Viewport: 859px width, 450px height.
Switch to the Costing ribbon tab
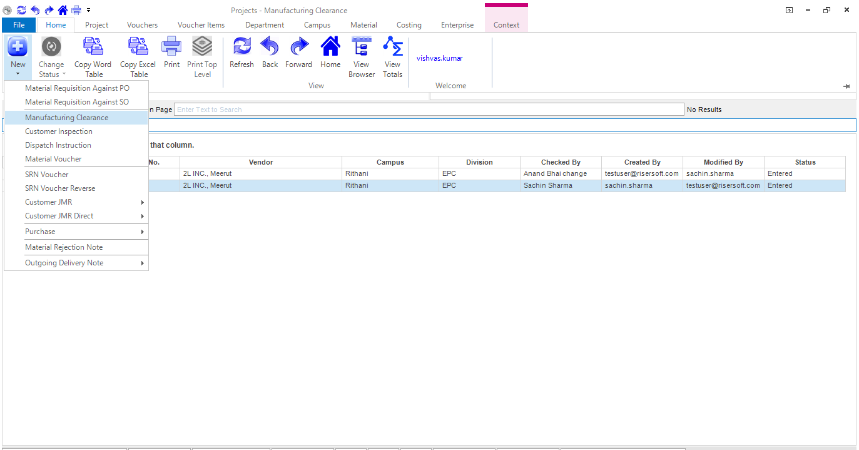409,25
